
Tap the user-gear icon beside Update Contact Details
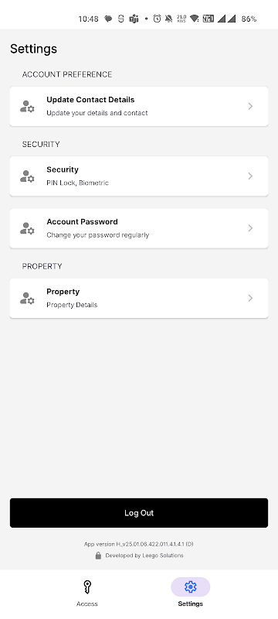(27, 106)
